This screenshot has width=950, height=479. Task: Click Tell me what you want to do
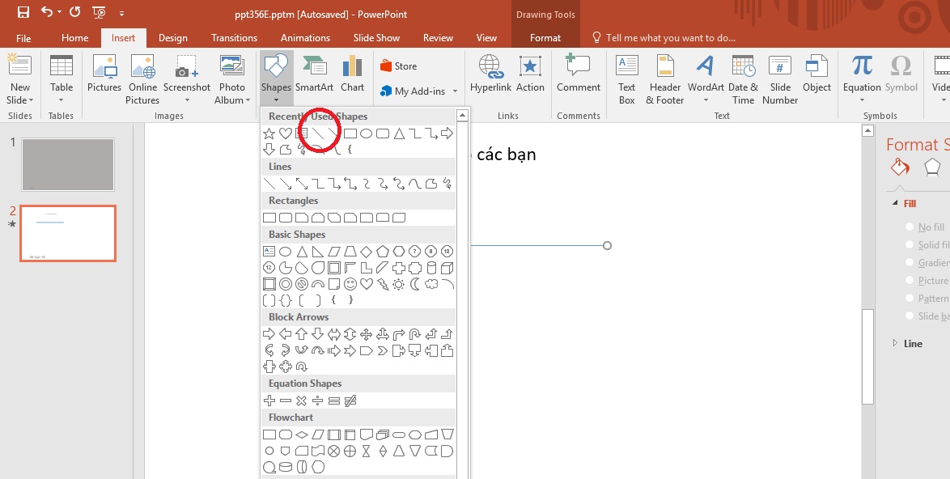pos(664,37)
